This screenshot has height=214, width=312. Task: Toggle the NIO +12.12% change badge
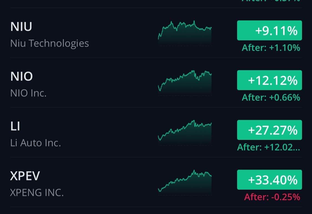pyautogui.click(x=269, y=80)
